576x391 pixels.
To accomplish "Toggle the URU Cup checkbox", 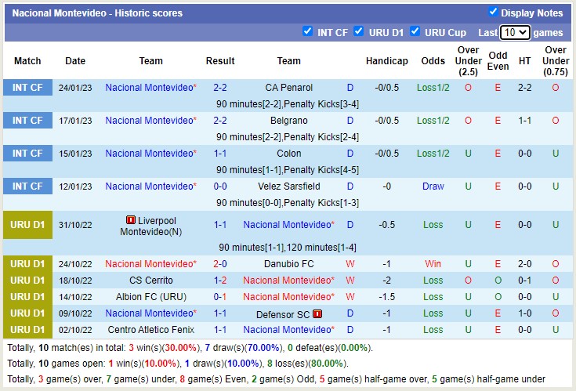I will 415,32.
